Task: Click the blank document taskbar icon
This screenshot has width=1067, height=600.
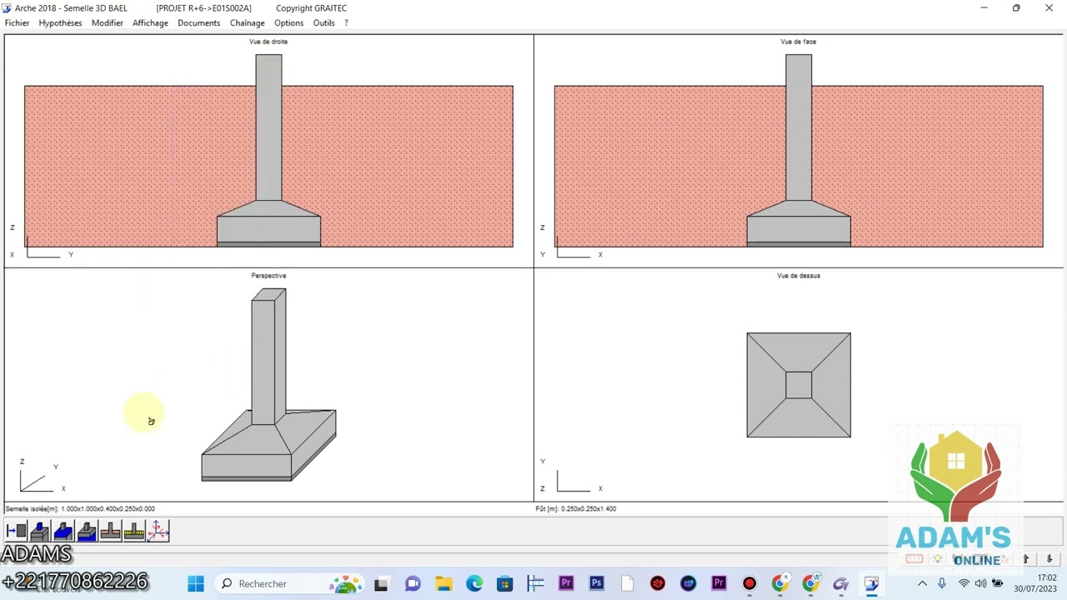Action: point(627,583)
